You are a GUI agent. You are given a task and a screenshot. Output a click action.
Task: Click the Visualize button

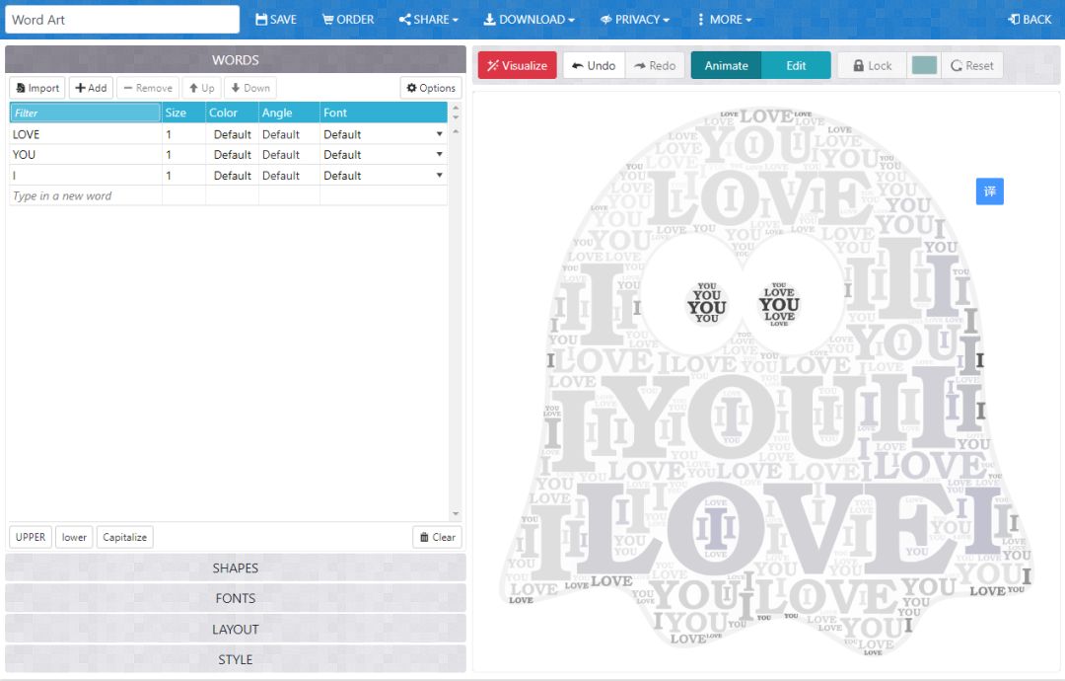517,66
